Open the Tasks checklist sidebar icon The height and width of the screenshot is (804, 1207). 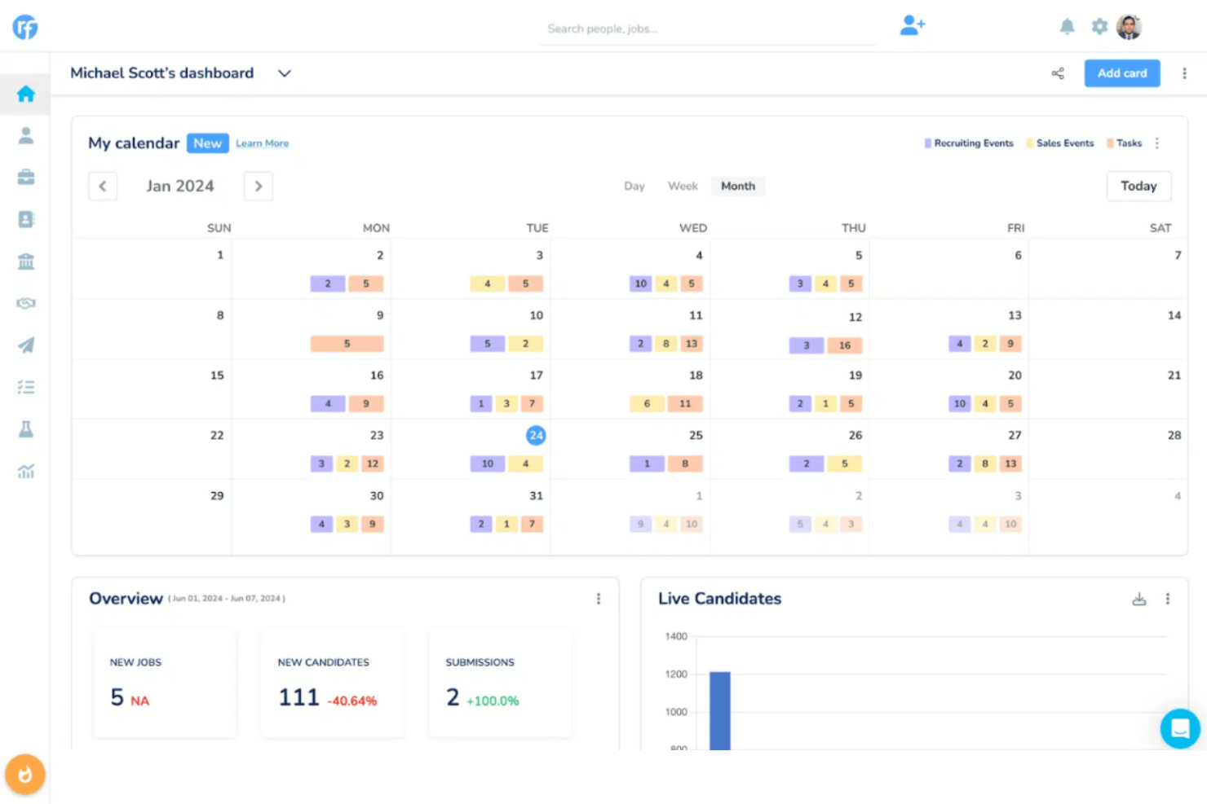point(26,387)
